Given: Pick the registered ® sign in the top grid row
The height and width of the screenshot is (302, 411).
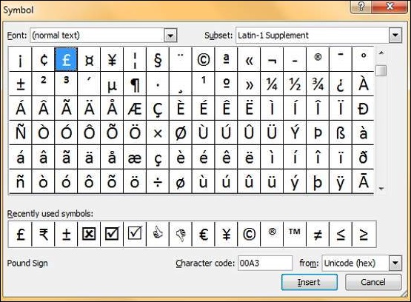Looking at the screenshot, I should pos(318,59).
